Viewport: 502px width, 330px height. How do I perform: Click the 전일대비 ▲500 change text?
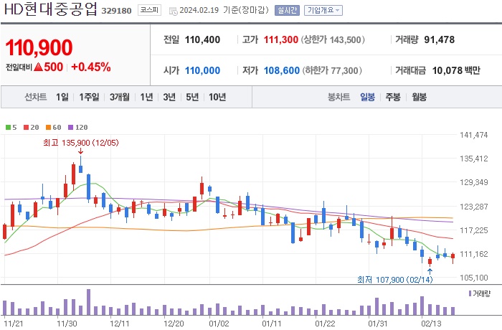[x=34, y=67]
